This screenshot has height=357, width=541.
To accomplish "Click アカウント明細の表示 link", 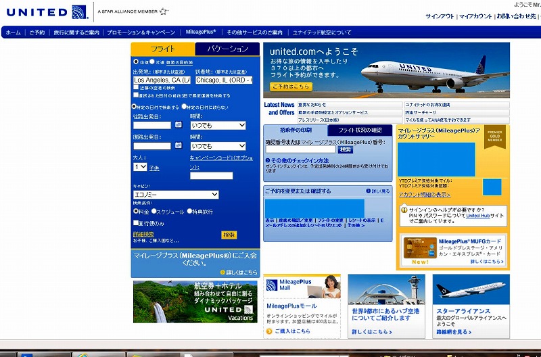I will pos(425,195).
